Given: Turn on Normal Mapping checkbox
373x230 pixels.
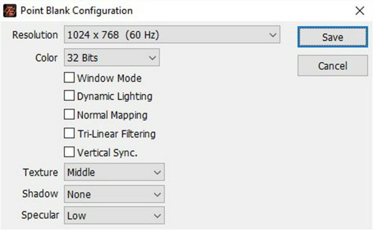Looking at the screenshot, I should (69, 114).
